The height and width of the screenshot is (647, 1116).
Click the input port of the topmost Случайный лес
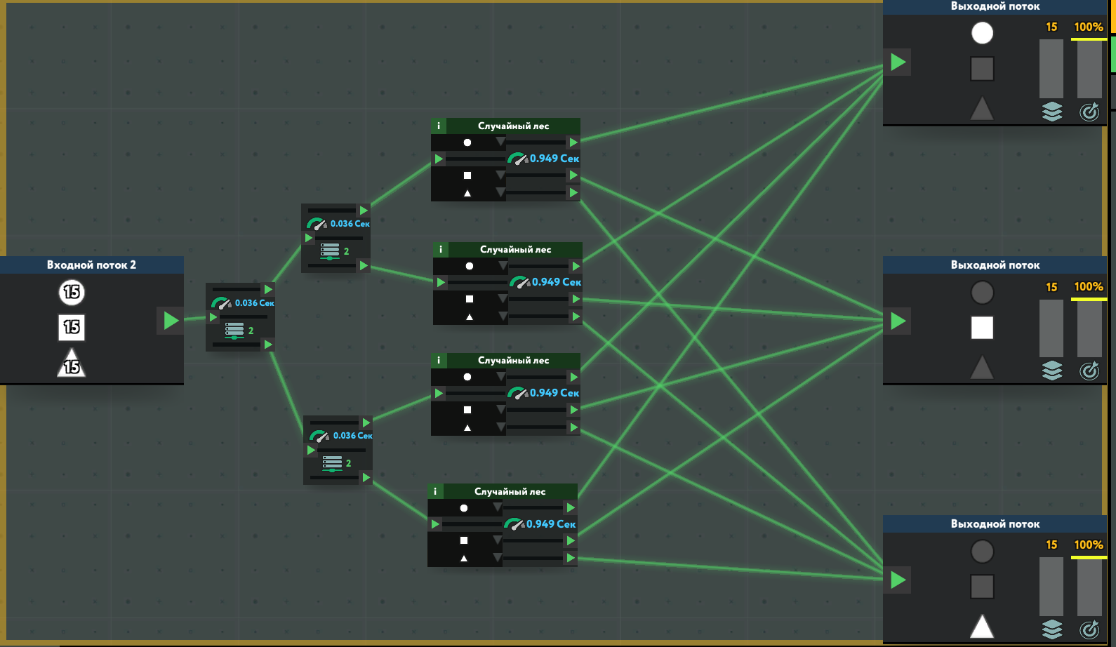pyautogui.click(x=439, y=159)
